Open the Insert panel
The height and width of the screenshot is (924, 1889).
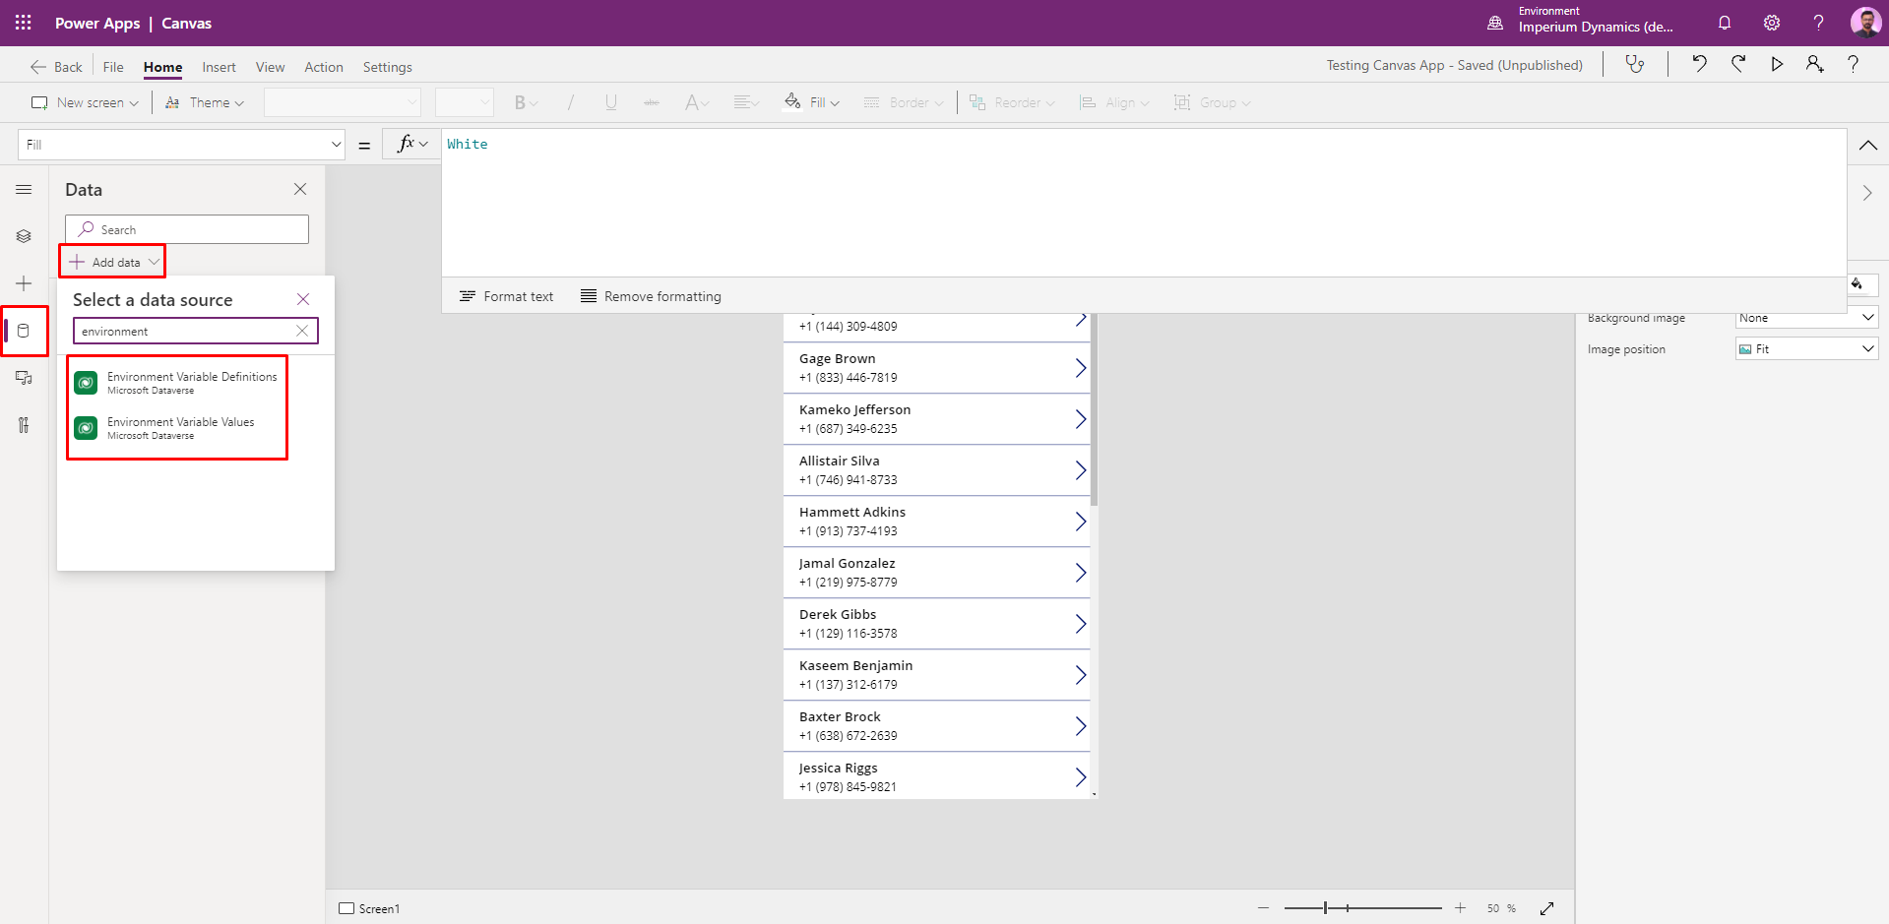point(24,283)
